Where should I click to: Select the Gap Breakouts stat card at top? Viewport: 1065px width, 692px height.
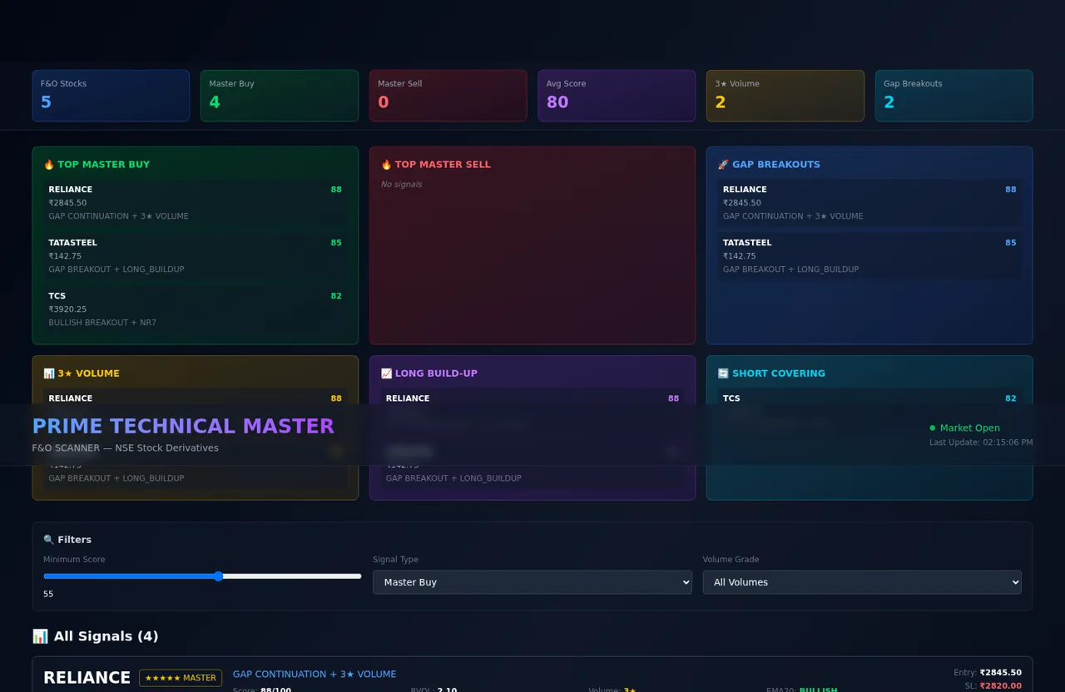tap(954, 96)
